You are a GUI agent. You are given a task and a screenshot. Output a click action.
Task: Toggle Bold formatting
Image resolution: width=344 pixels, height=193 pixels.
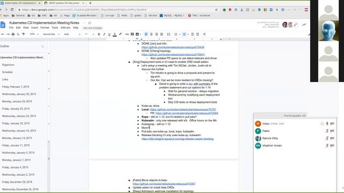(99, 34)
